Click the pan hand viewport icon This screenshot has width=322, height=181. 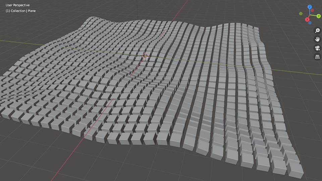point(317,39)
